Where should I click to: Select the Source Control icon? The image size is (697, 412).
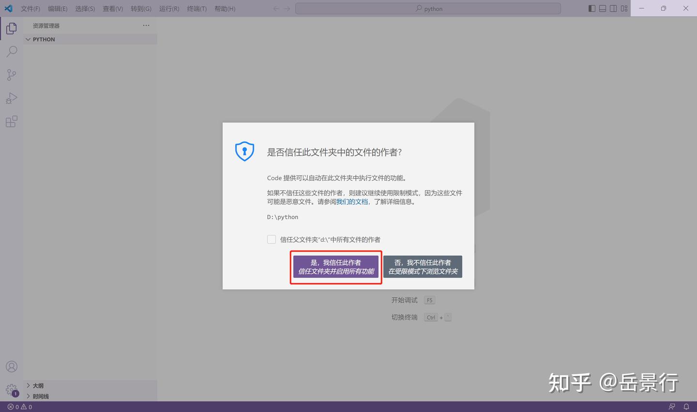11,74
